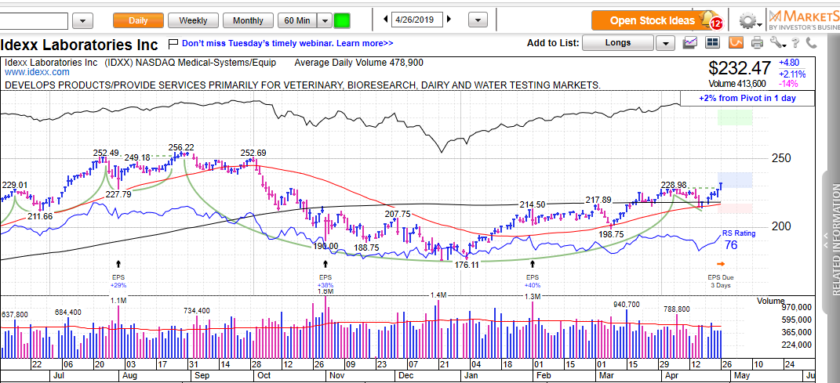
Task: Toggle the orange pattern recognition icon
Action: [x=736, y=42]
